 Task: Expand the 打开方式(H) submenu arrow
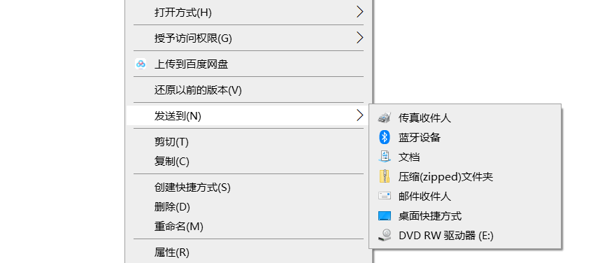tap(359, 12)
